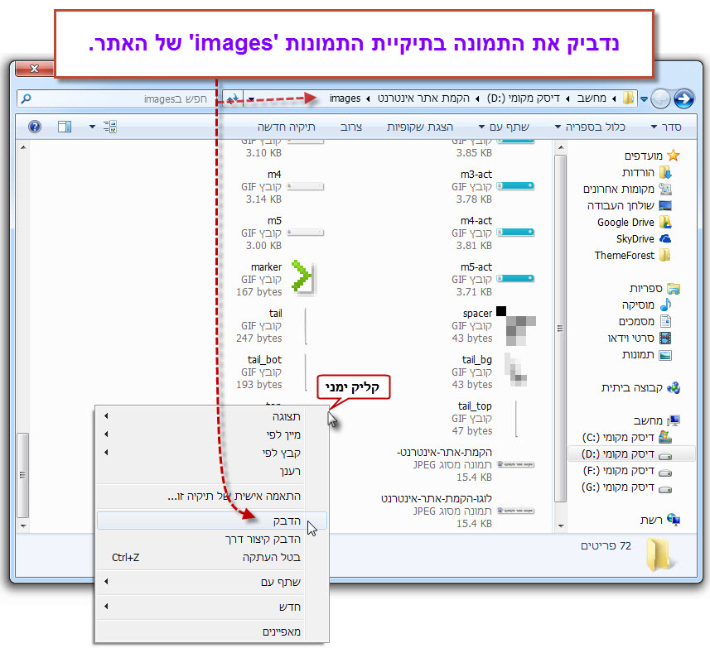This screenshot has height=648, width=710.
Task: Open ThemeForest folder in sidebar
Action: pyautogui.click(x=633, y=256)
